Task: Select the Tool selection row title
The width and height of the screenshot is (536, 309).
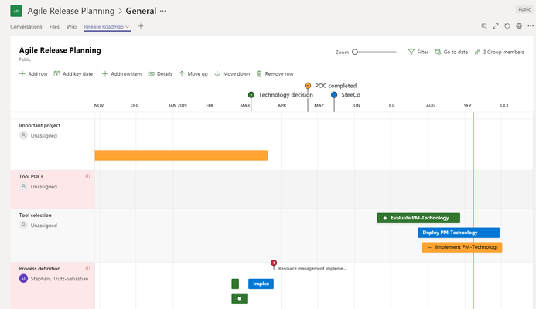Action: (36, 215)
